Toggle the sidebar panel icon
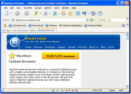Screen dimensions: 131x94 [x=100, y=14]
